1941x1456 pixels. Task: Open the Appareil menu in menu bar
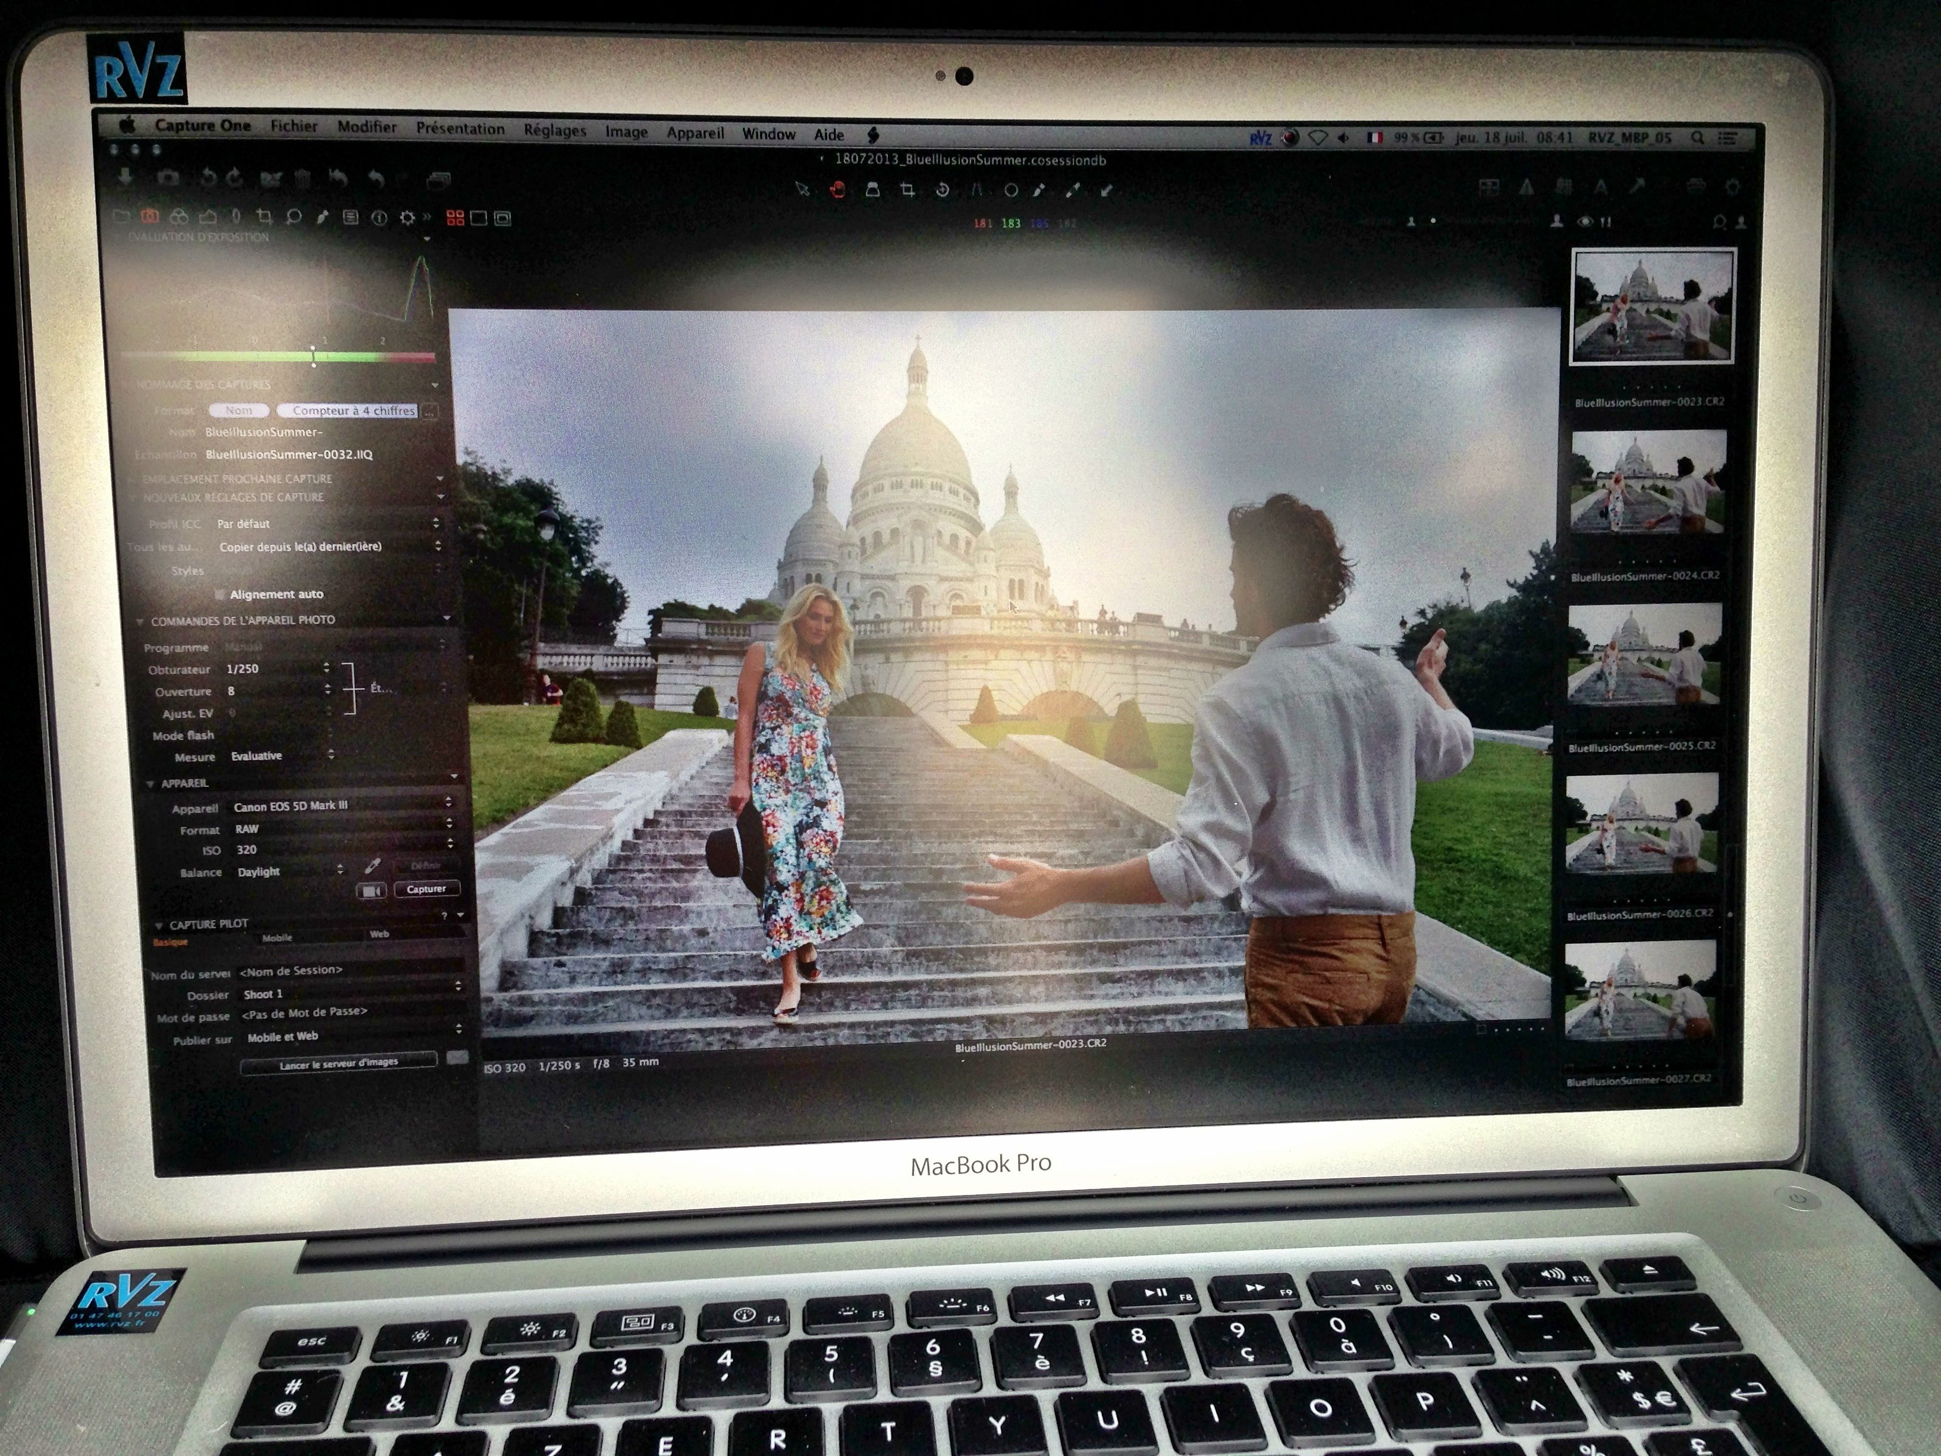coord(695,133)
